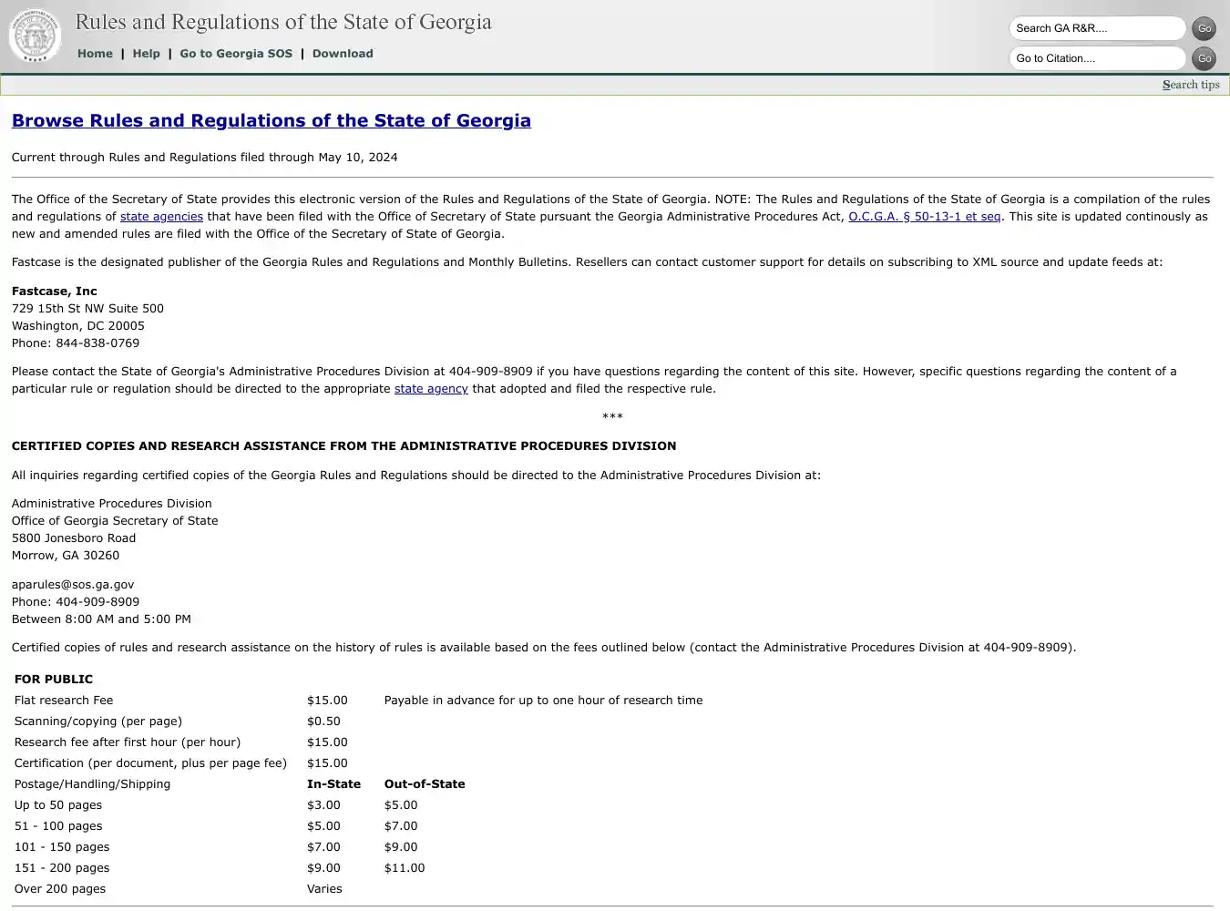
Task: Click the Rules and Regulations site title
Action: point(283,22)
